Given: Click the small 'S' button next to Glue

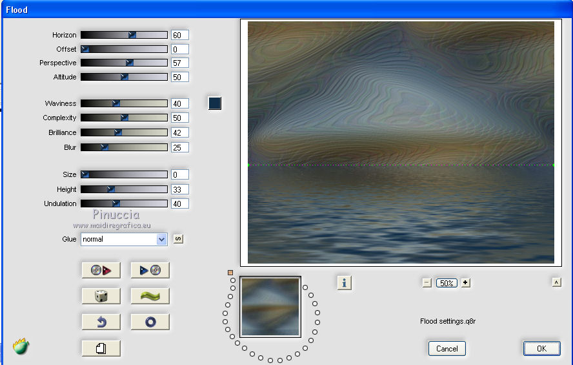Looking at the screenshot, I should point(178,239).
